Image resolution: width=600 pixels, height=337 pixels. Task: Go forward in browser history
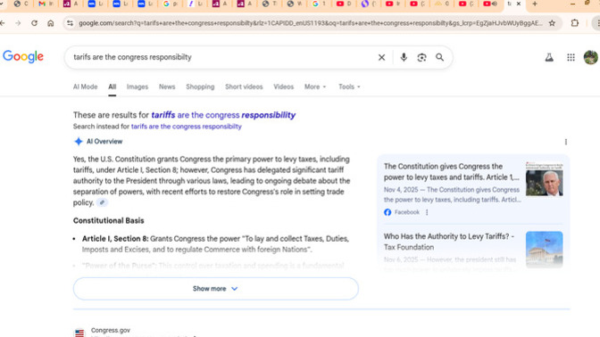tap(18, 23)
